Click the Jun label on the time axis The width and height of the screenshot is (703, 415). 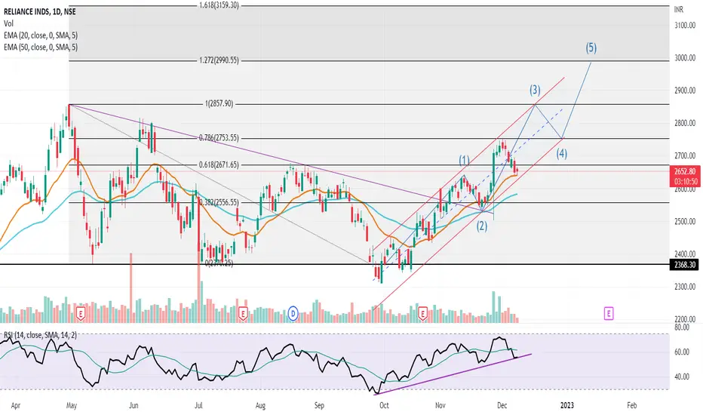coord(134,406)
